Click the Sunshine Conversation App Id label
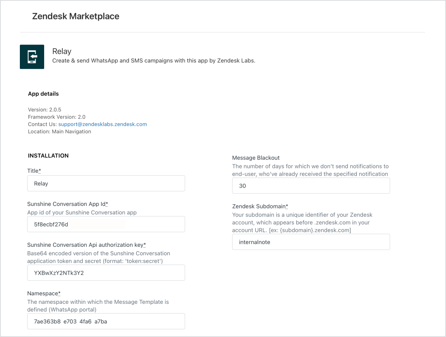 [67, 204]
